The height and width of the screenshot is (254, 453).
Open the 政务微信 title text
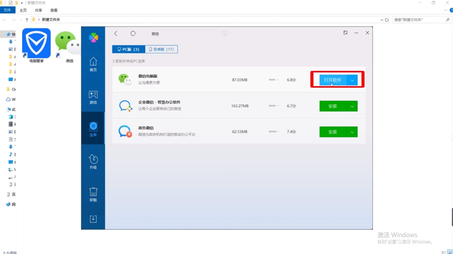coord(146,128)
